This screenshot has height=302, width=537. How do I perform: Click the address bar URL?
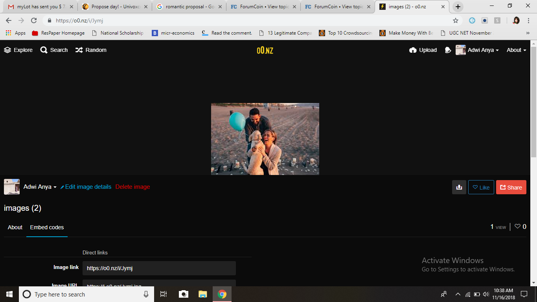(x=79, y=20)
